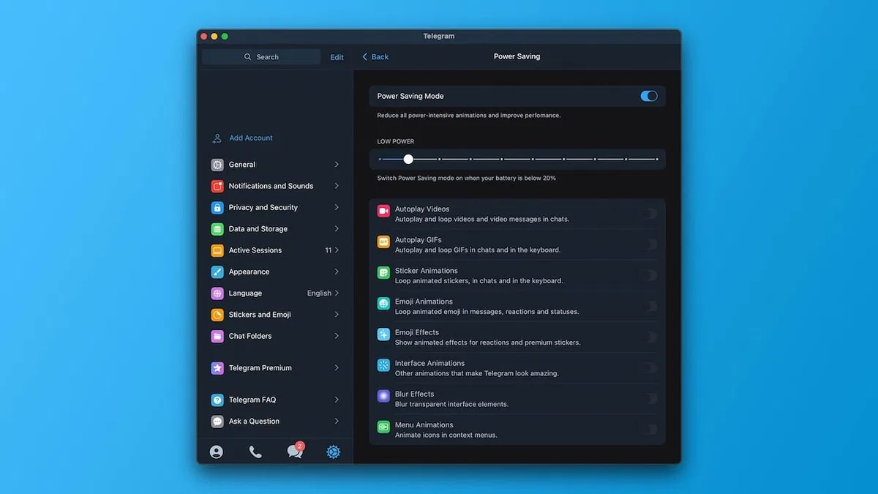Click the Emoji Animations icon
Viewport: 878px width, 494px height.
[x=383, y=303]
